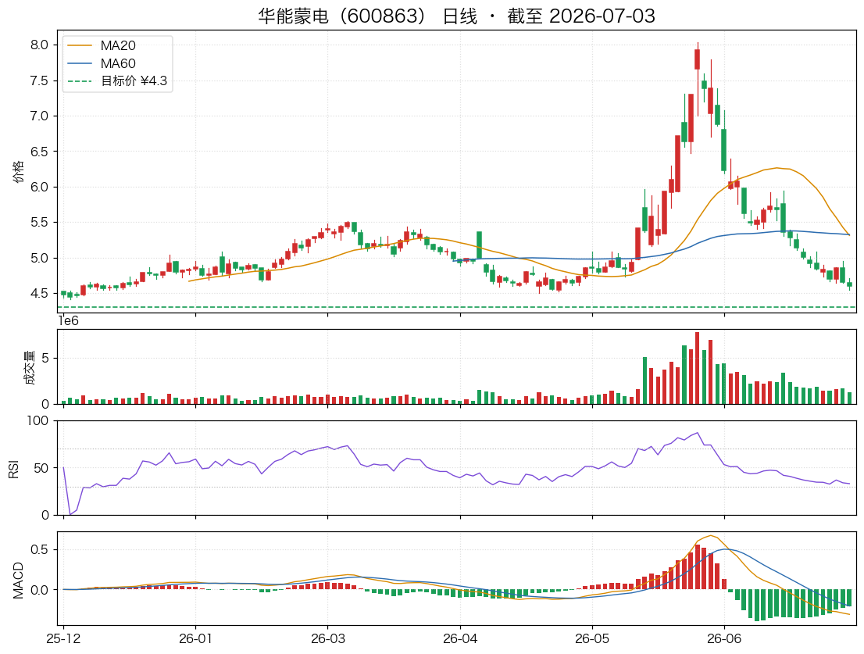Image resolution: width=864 pixels, height=654 pixels.
Task: Click the 26-03 date axis label
Action: click(328, 639)
